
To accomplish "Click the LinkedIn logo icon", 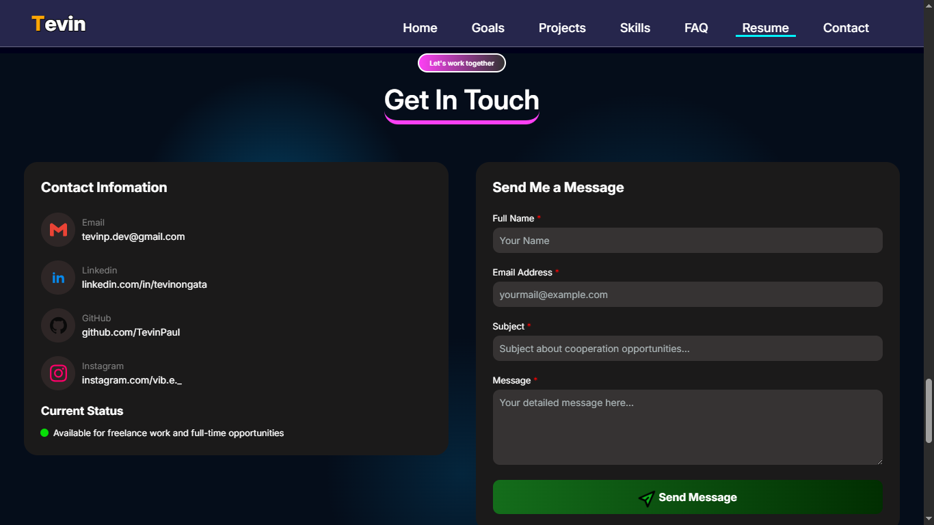I will [x=58, y=278].
